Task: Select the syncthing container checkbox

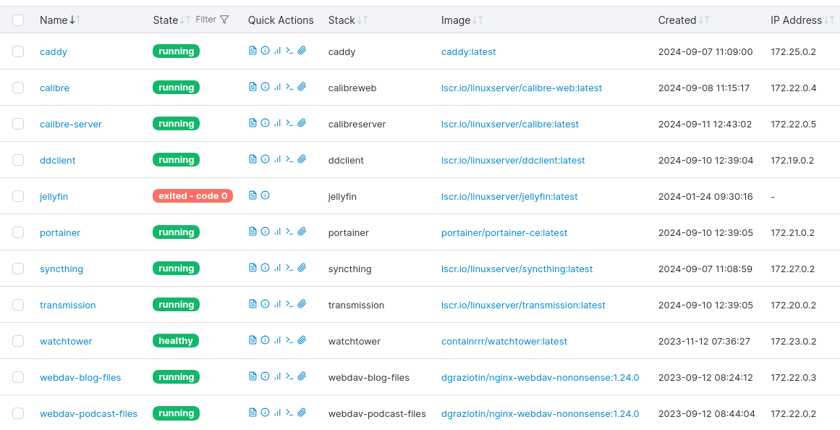Action: pyautogui.click(x=18, y=269)
